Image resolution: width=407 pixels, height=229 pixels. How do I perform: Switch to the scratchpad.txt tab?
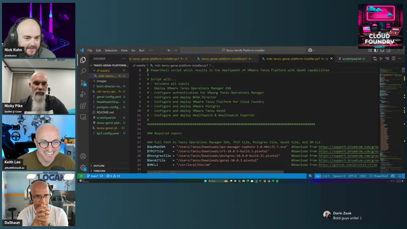pos(352,59)
